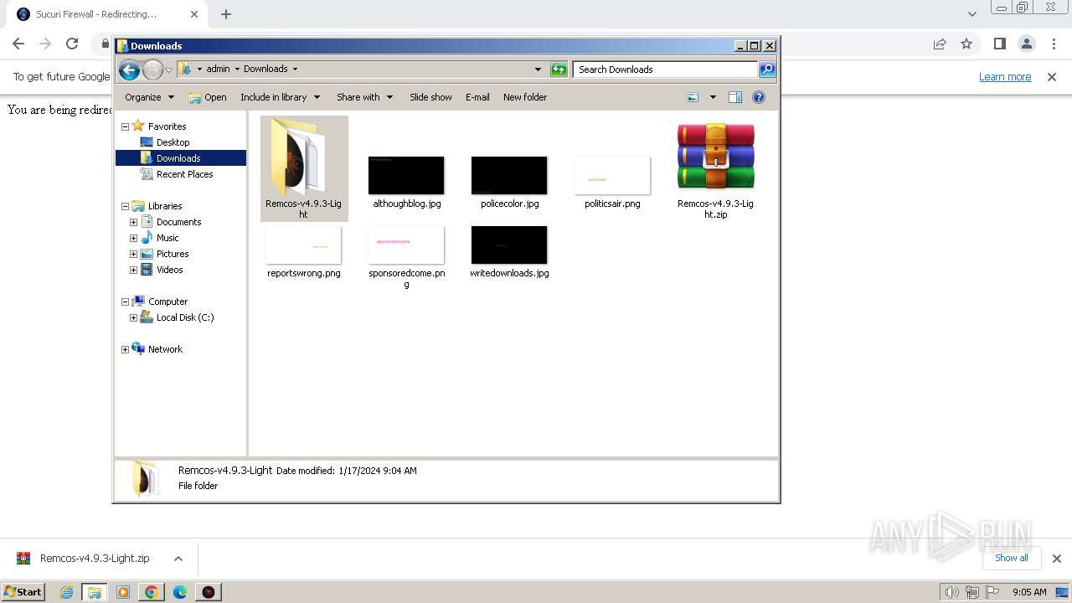Select althoughblog.jpg thumbnail
The width and height of the screenshot is (1072, 603).
[x=406, y=175]
